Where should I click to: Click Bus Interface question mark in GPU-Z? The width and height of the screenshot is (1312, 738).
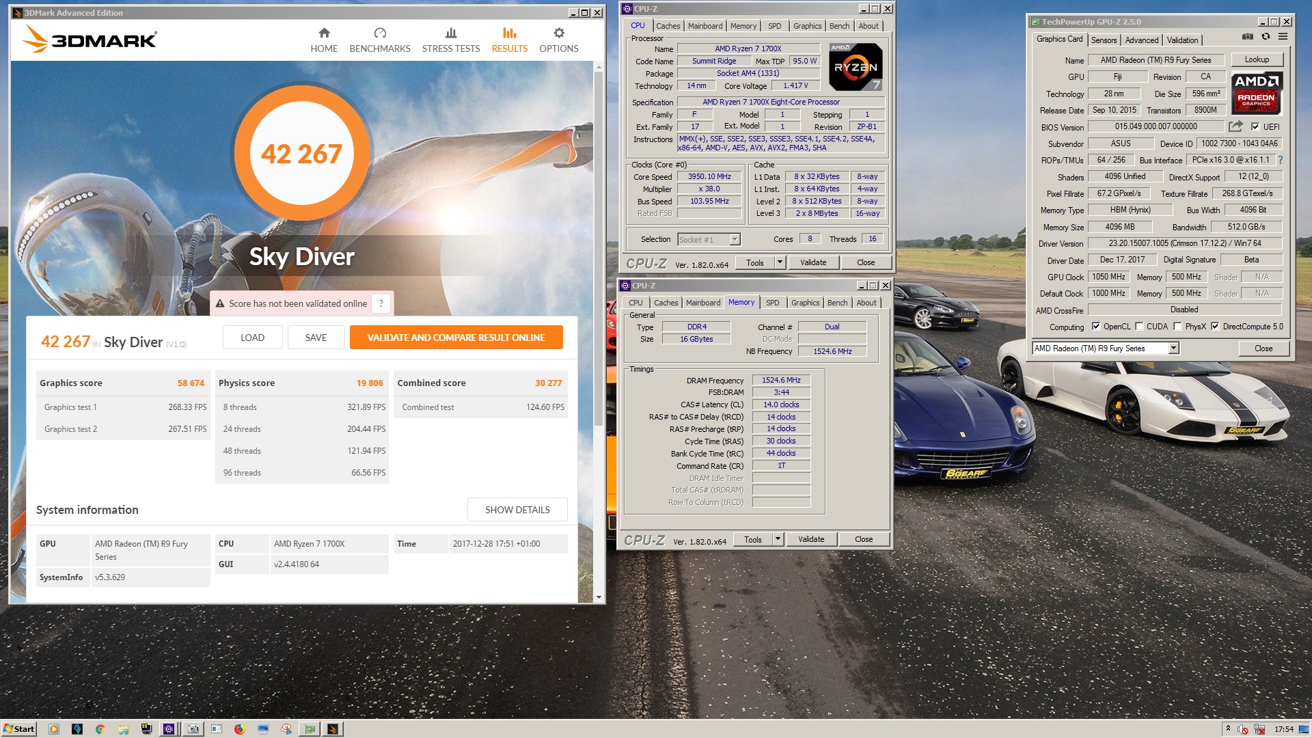click(1281, 160)
